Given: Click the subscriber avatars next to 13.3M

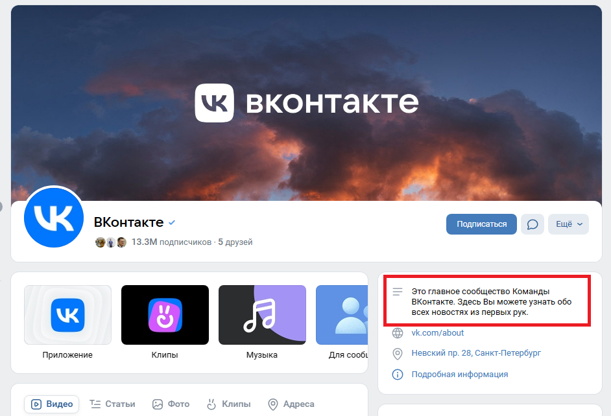Looking at the screenshot, I should pos(111,242).
